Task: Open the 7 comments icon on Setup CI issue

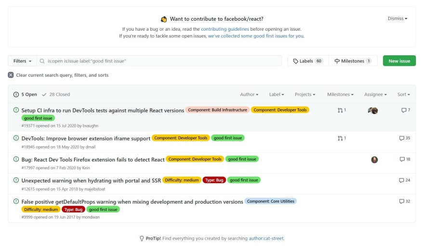Action: [x=404, y=110]
